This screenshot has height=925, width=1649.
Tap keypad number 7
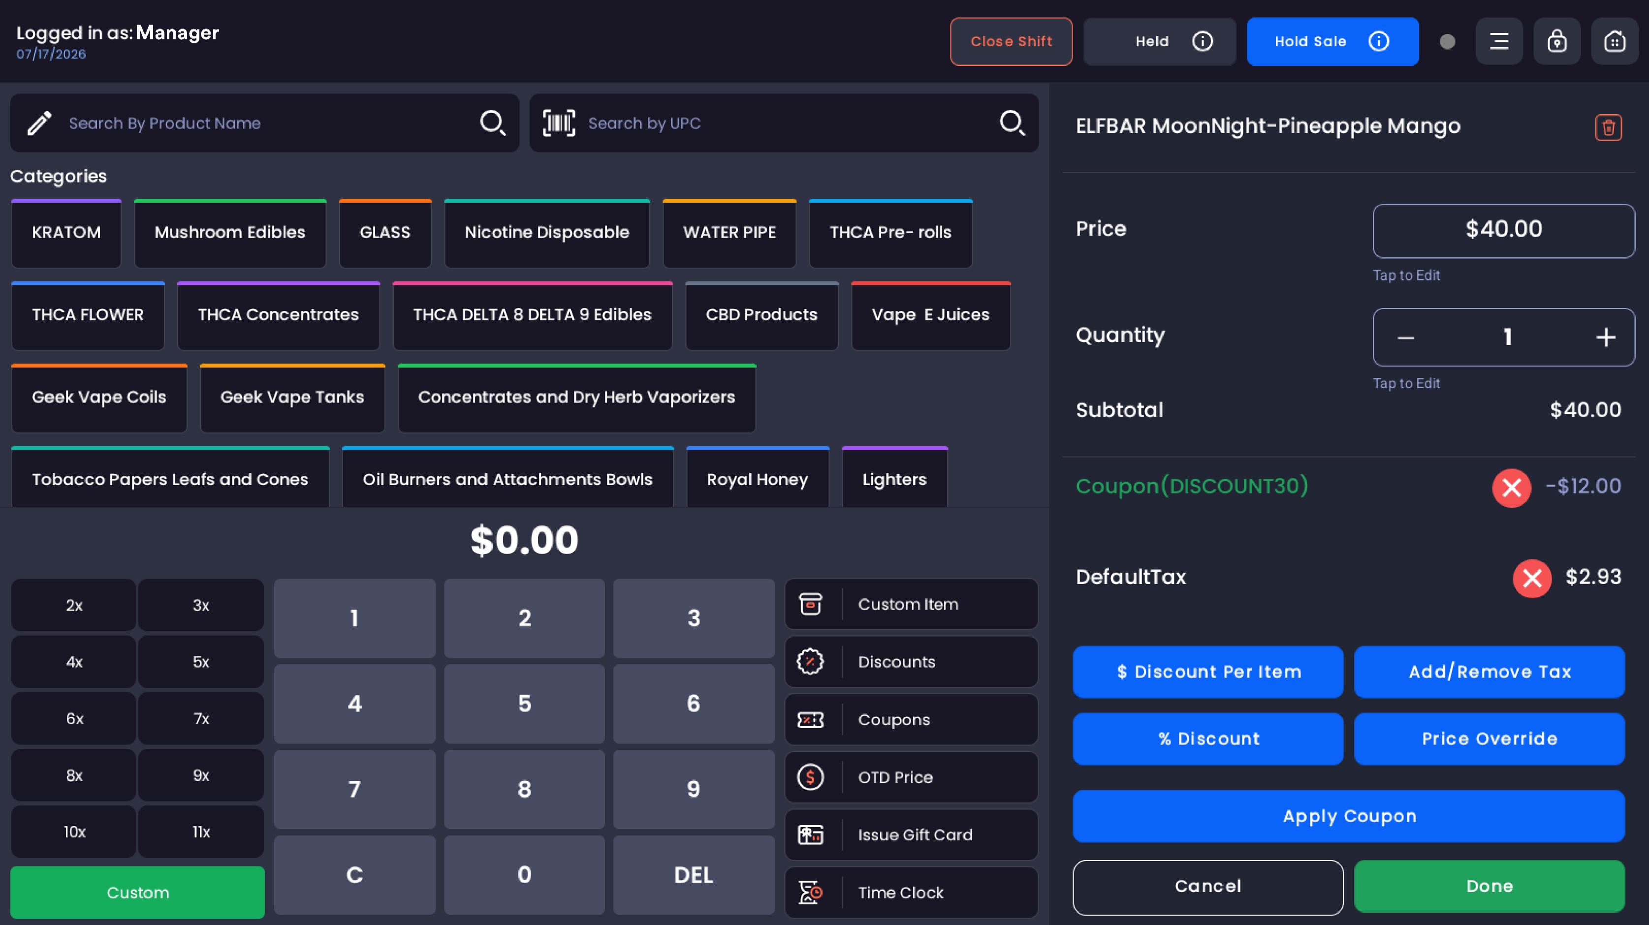[354, 789]
